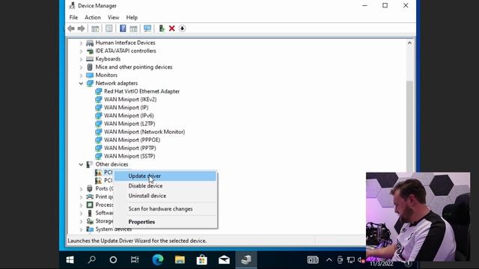Screen dimensions: 479x269
Task: Collapse the Network adapters node
Action: 81,83
